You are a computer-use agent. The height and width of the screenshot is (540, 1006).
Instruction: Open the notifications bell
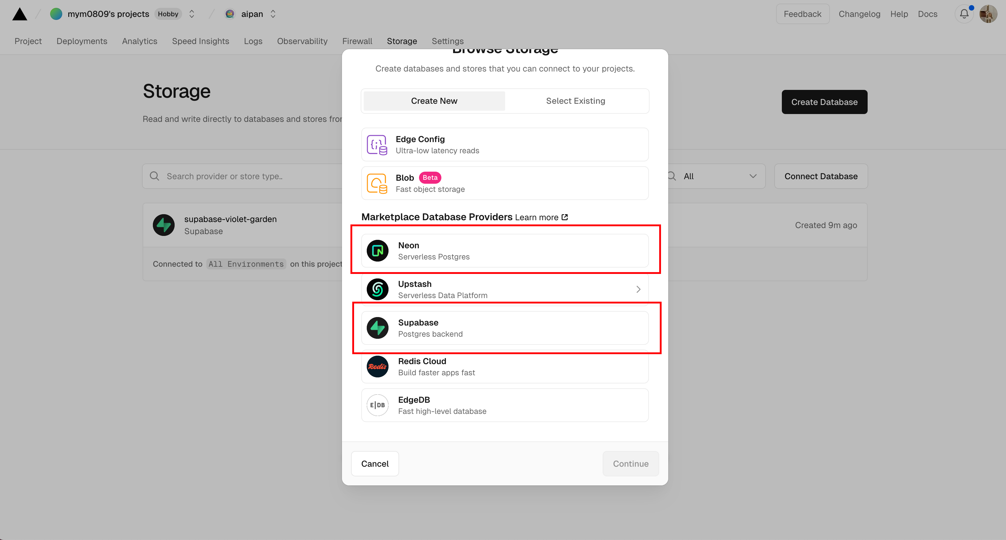964,14
